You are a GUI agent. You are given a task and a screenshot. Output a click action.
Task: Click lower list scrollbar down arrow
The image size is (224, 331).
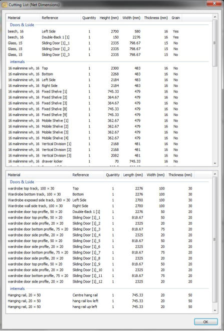pos(215,310)
